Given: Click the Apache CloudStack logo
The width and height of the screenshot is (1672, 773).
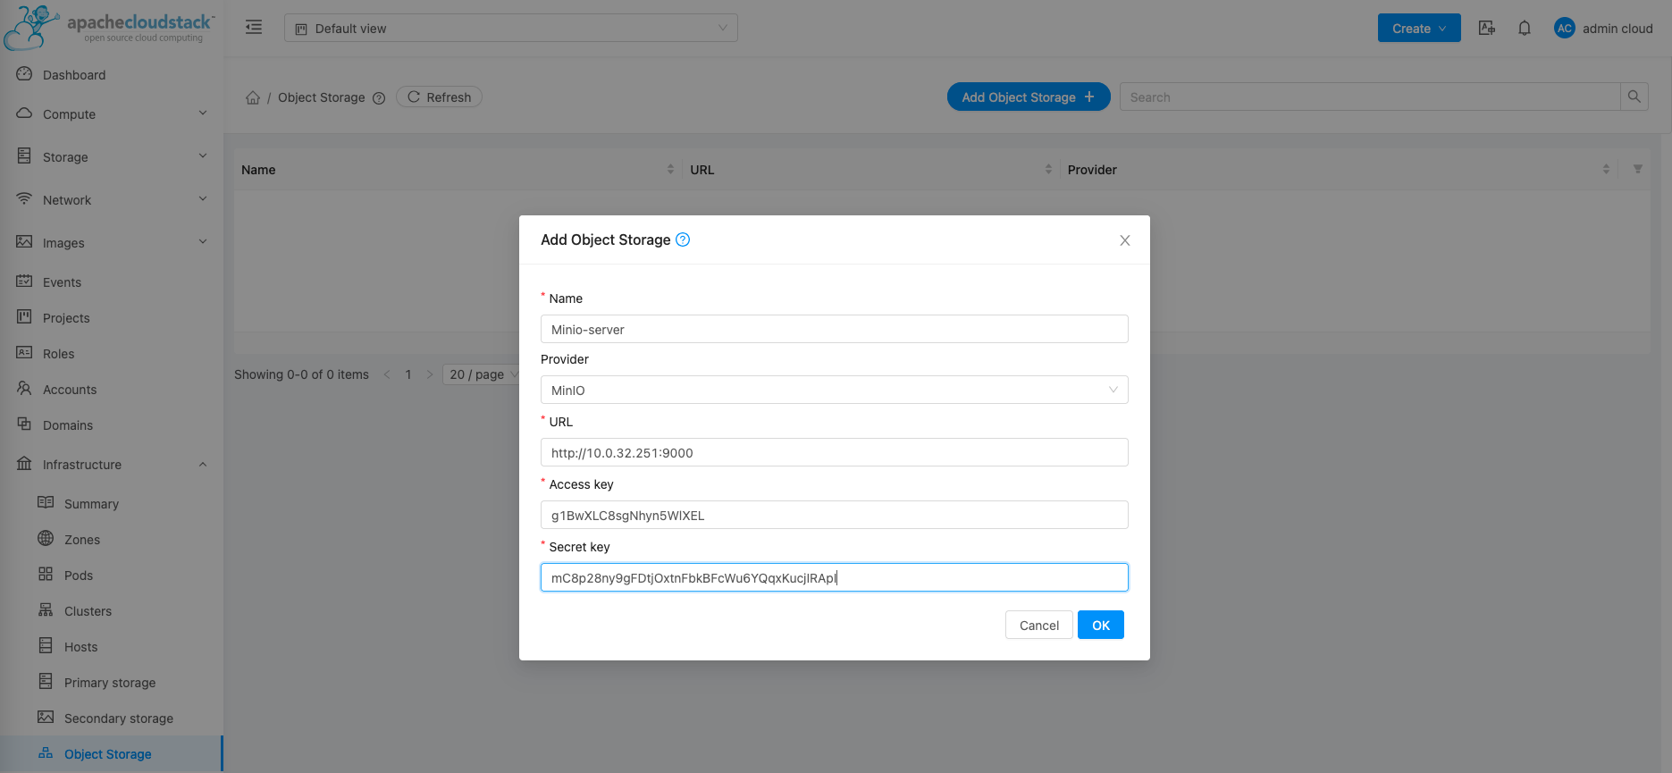Looking at the screenshot, I should click(109, 27).
